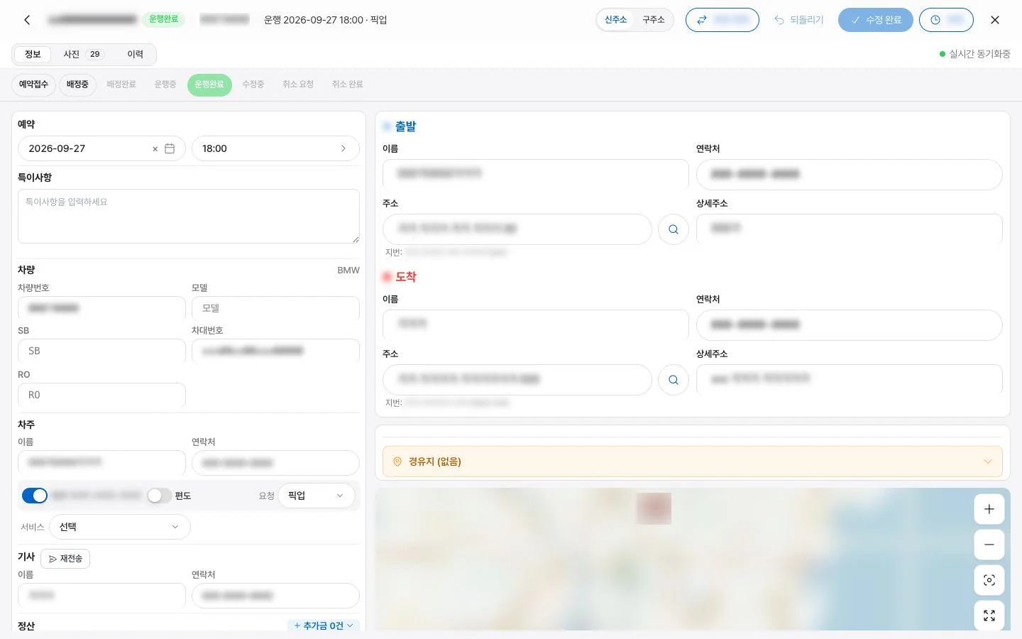1022x639 pixels.
Task: Expand the map to fullscreen
Action: click(x=989, y=616)
